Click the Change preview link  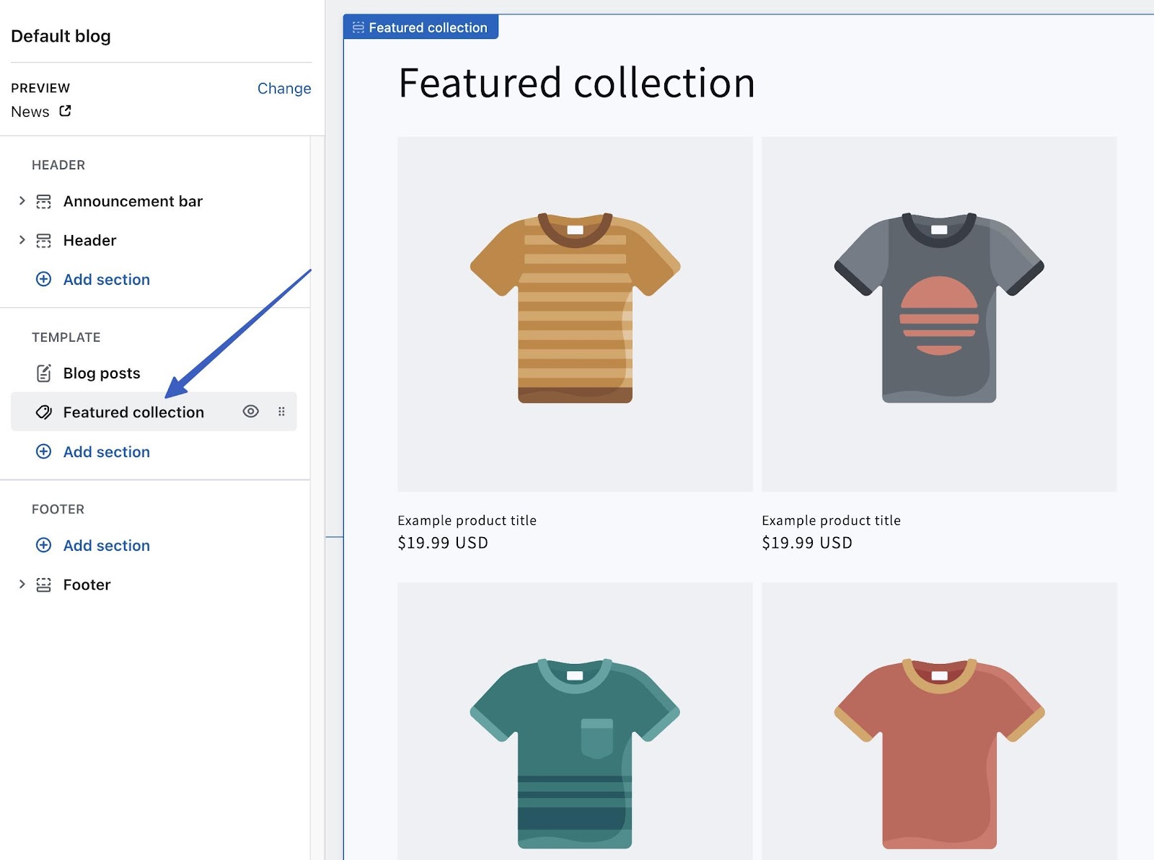pyautogui.click(x=284, y=88)
